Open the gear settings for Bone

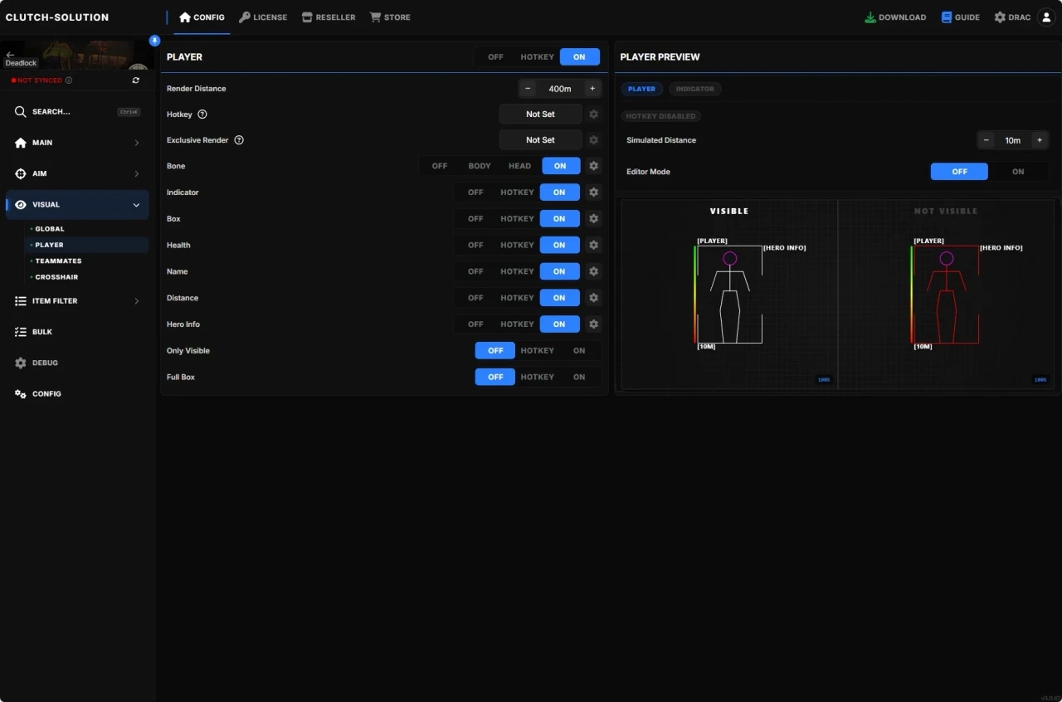594,166
